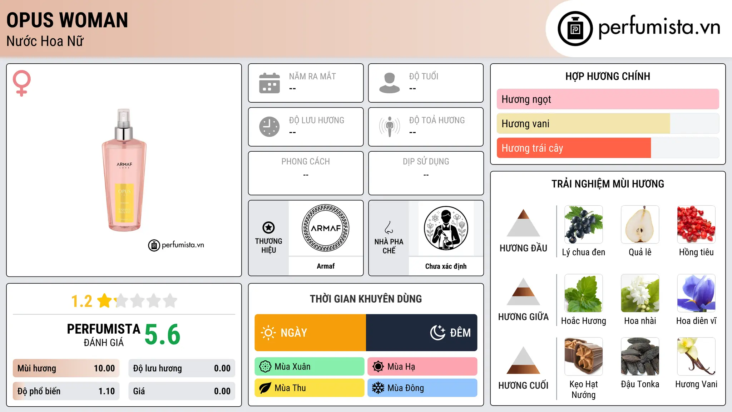Screen dimensions: 732x412
Task: Select the Hồng tiêu note image
Action: pyautogui.click(x=696, y=225)
